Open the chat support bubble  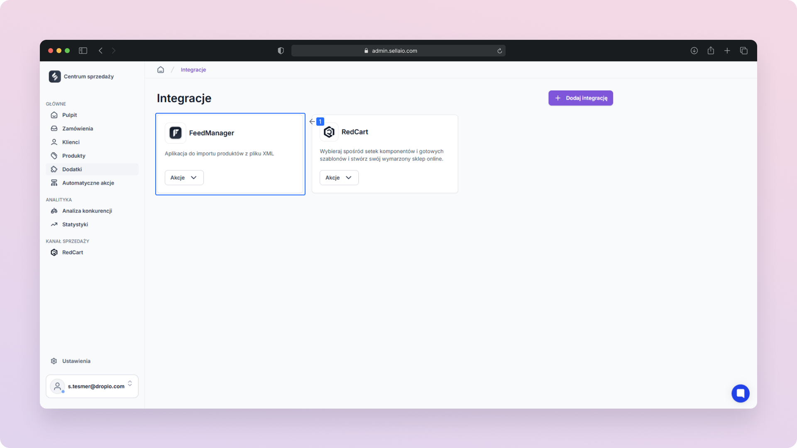741,393
